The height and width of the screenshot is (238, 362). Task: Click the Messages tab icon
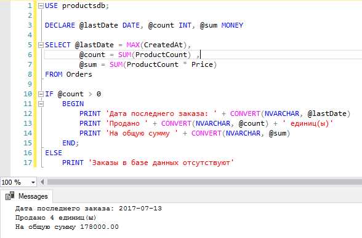point(10,196)
